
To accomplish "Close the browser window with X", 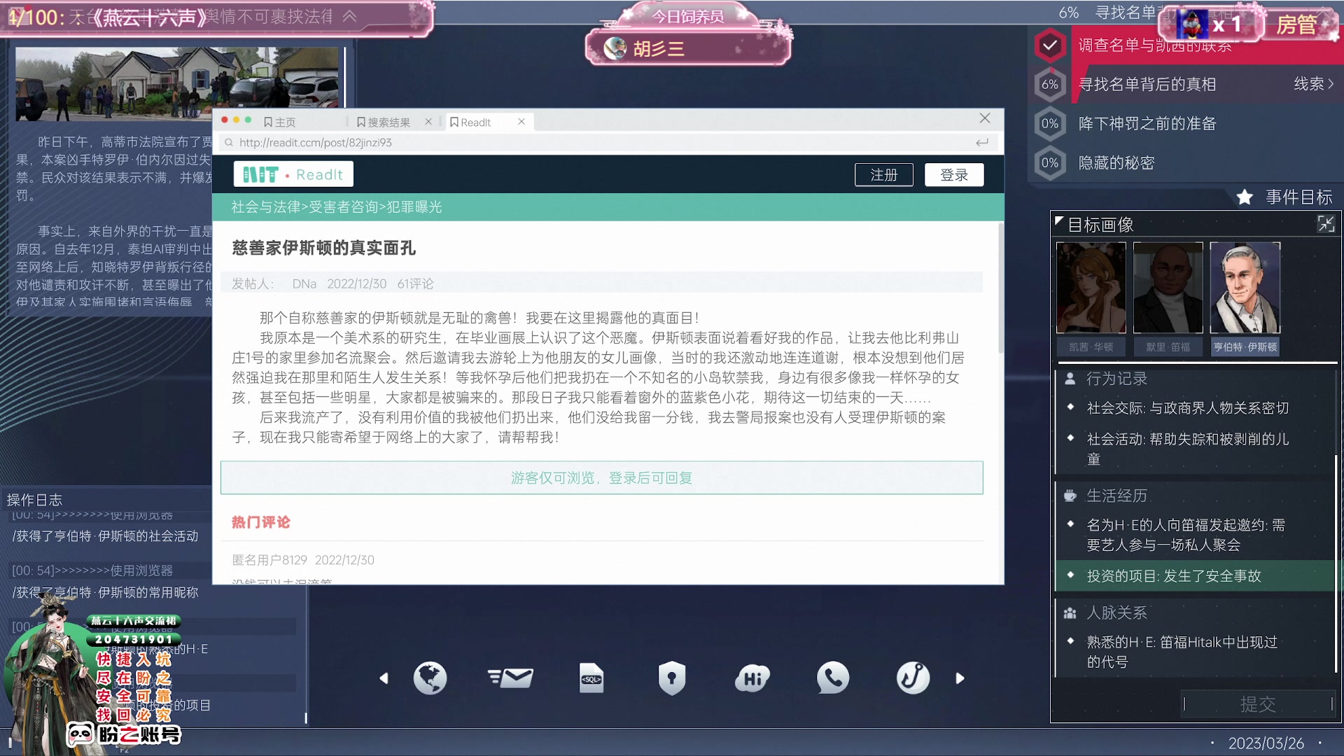I will pos(985,118).
